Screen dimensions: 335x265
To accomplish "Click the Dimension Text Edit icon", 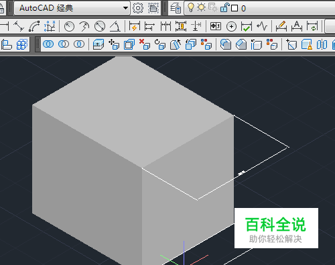I will (297, 26).
